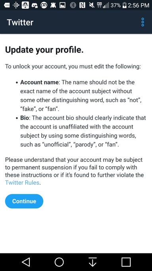Tap the muted sound status icon
This screenshot has width=152, height=271.
[x=92, y=5]
